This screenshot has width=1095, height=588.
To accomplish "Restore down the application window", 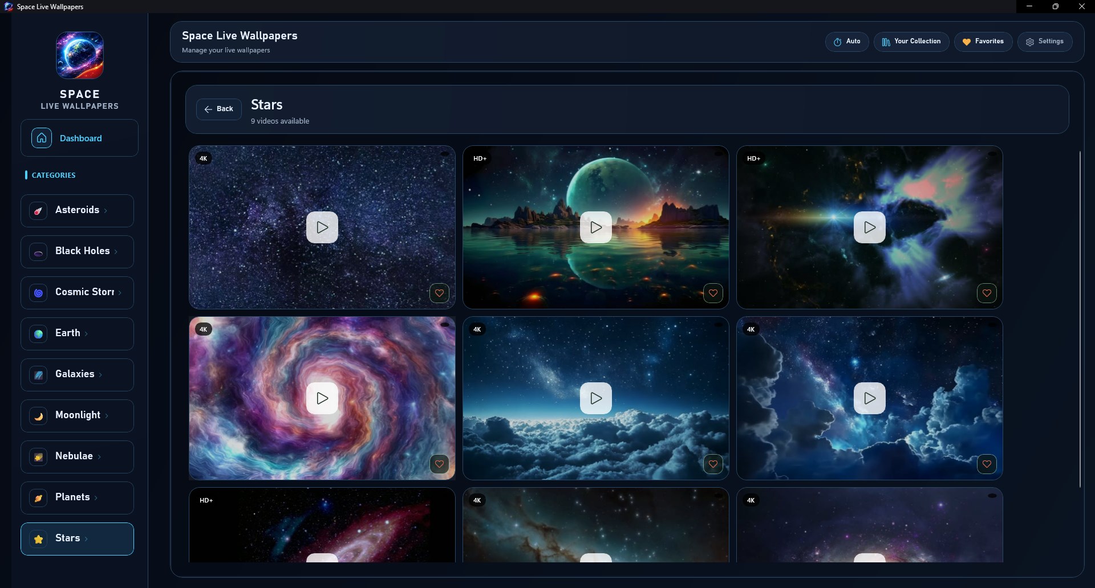I will pos(1056,6).
